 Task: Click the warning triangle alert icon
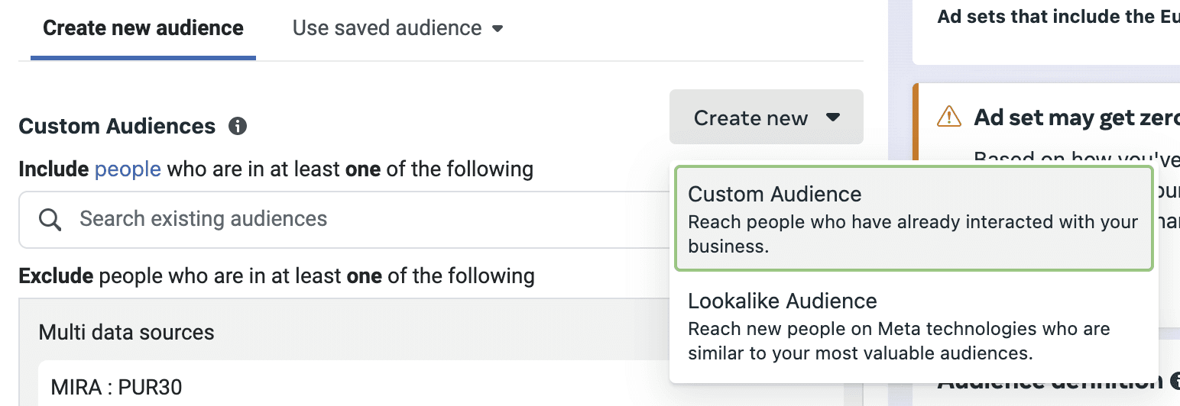pyautogui.click(x=949, y=117)
